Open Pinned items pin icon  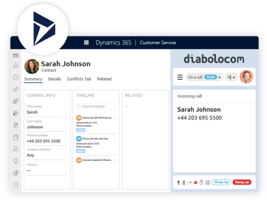[16, 89]
